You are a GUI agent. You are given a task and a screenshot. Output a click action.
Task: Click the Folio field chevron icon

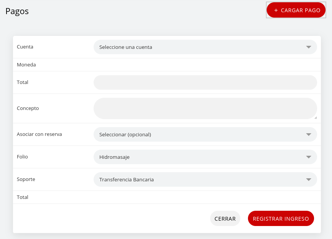coord(308,157)
